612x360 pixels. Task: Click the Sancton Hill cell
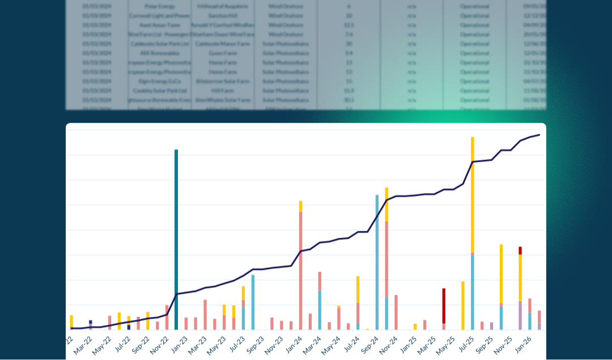[x=223, y=16]
